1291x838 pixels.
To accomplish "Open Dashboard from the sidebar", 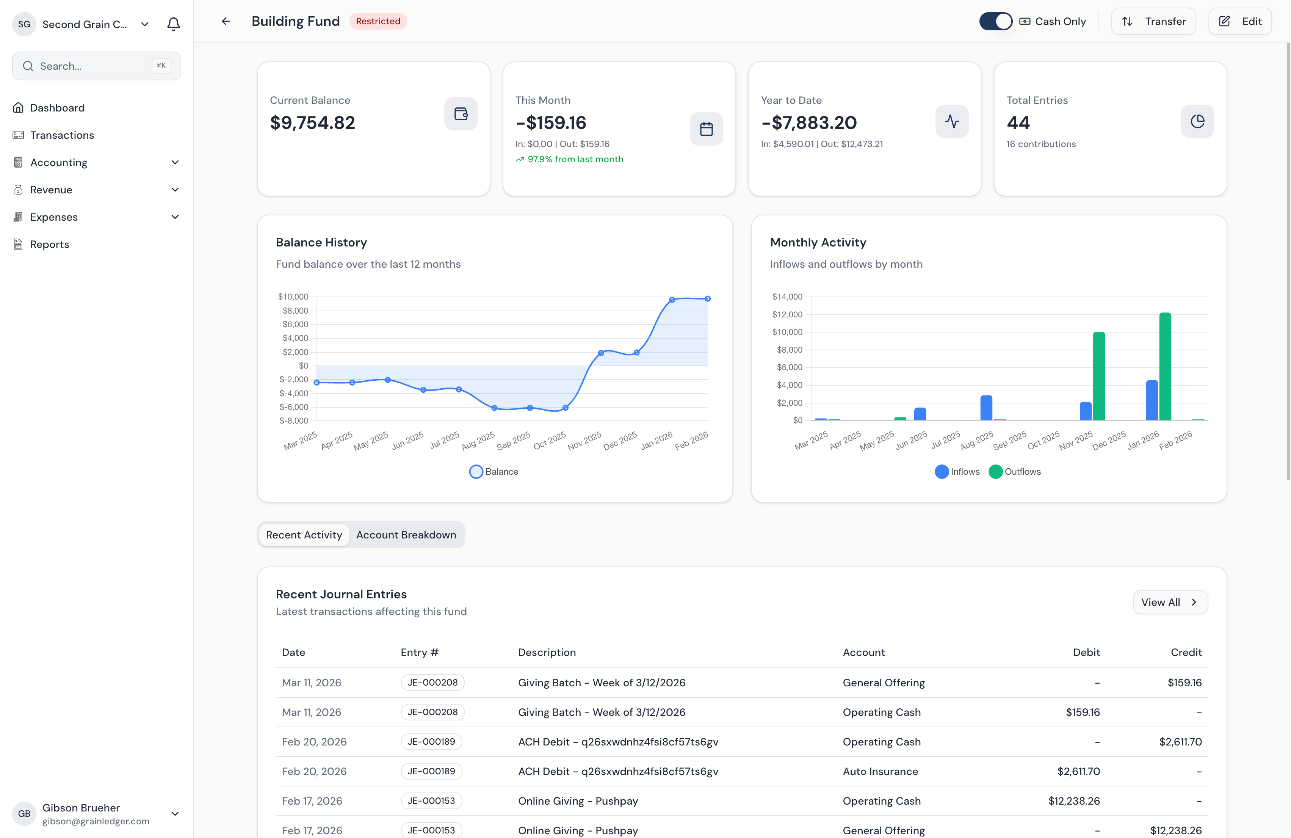I will pos(57,107).
